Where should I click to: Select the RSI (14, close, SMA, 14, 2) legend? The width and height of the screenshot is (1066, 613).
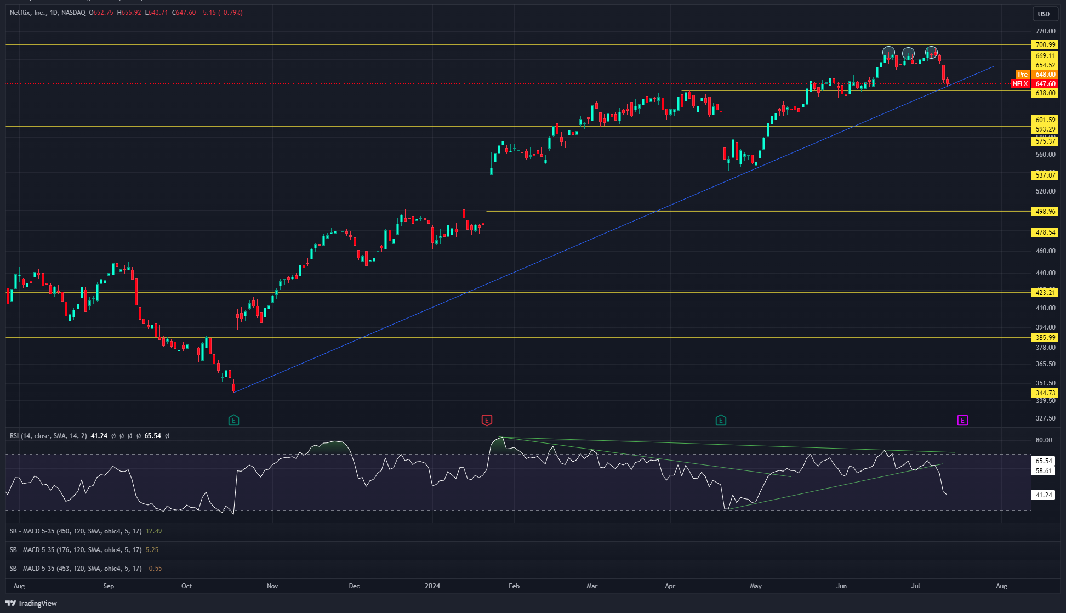coord(48,436)
